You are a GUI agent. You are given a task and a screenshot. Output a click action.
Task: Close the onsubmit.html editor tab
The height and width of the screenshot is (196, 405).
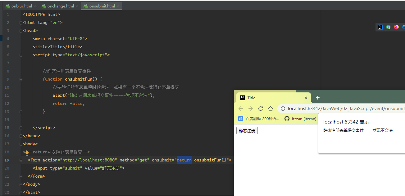118,6
